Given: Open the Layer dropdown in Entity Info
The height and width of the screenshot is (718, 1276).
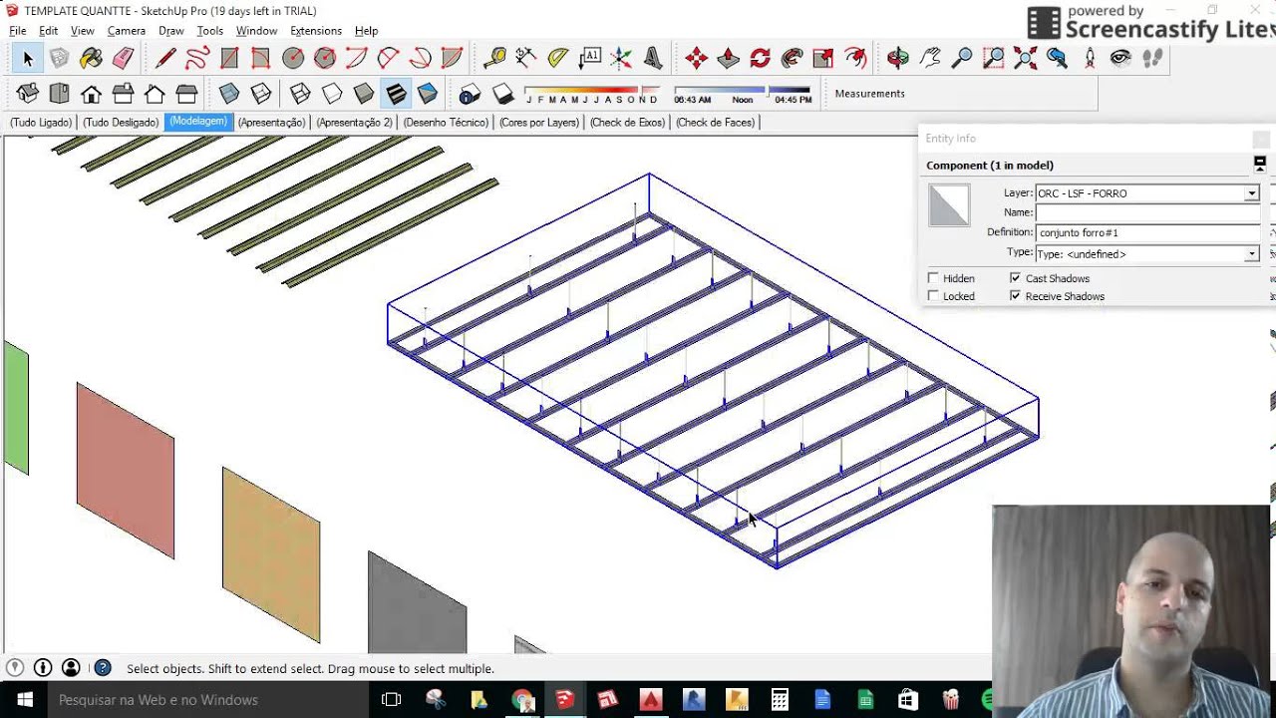Looking at the screenshot, I should [x=1251, y=193].
